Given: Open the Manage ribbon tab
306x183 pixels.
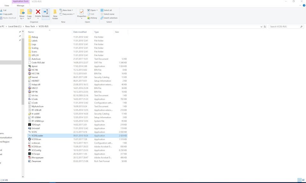Looking at the screenshot, I should (20, 5).
